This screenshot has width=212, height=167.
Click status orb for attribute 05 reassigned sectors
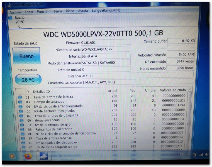tap(20, 111)
